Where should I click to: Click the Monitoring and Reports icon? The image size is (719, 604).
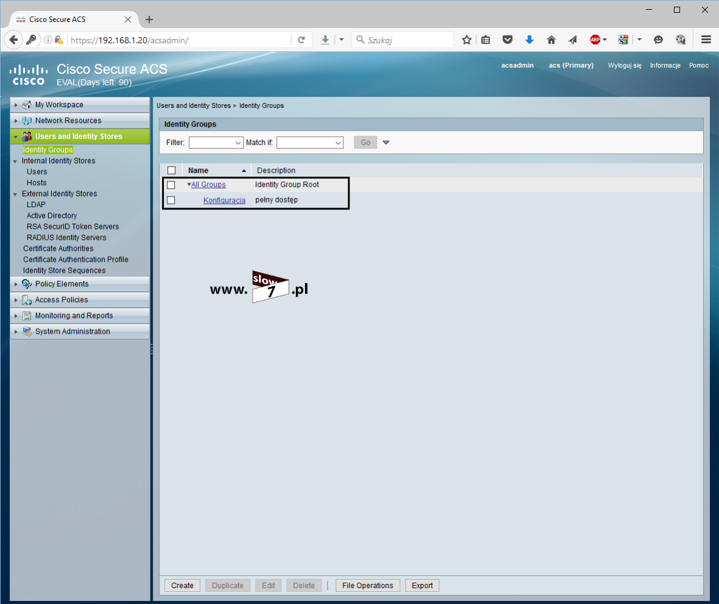(27, 315)
